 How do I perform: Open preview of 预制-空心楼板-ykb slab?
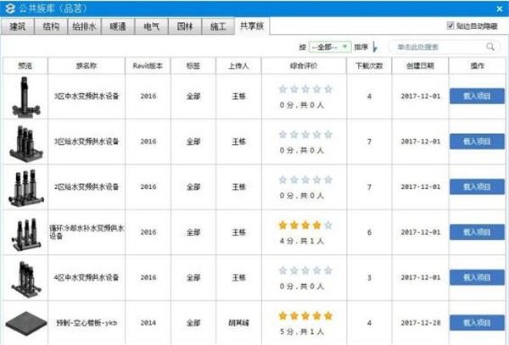25,323
